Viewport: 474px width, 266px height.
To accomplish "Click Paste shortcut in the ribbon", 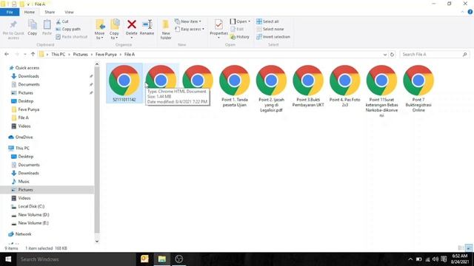I will pyautogui.click(x=72, y=36).
